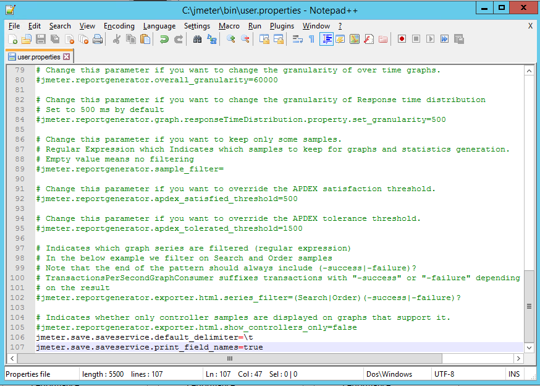The height and width of the screenshot is (386, 540).
Task: Click the 'Properties file' status bar entry
Action: pos(28,374)
